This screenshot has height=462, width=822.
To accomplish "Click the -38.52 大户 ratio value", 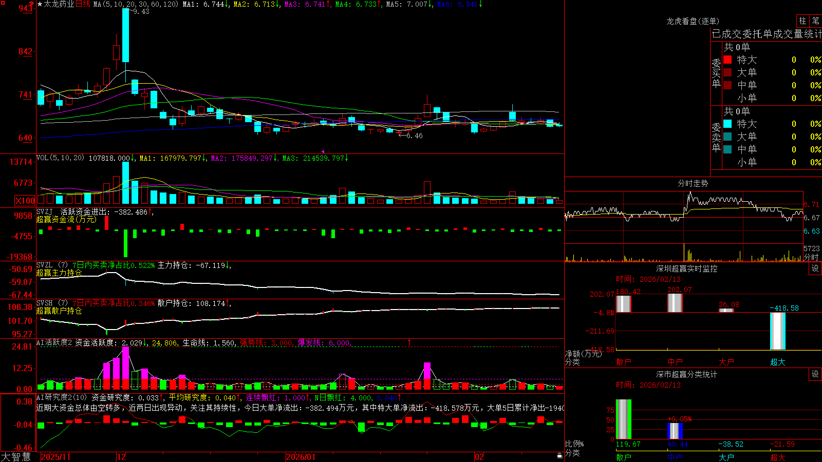I will 731,444.
